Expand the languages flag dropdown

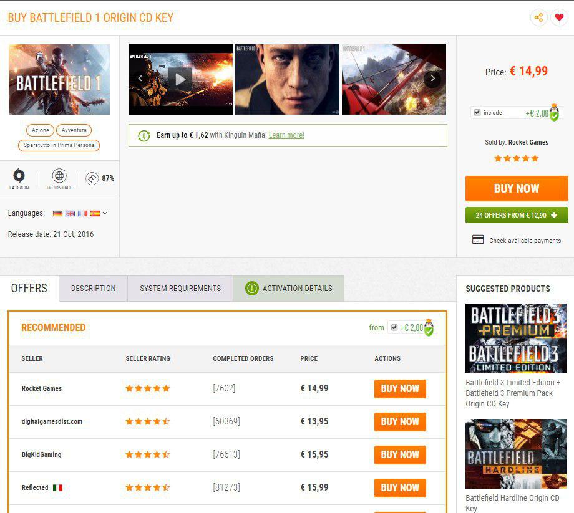(x=105, y=213)
